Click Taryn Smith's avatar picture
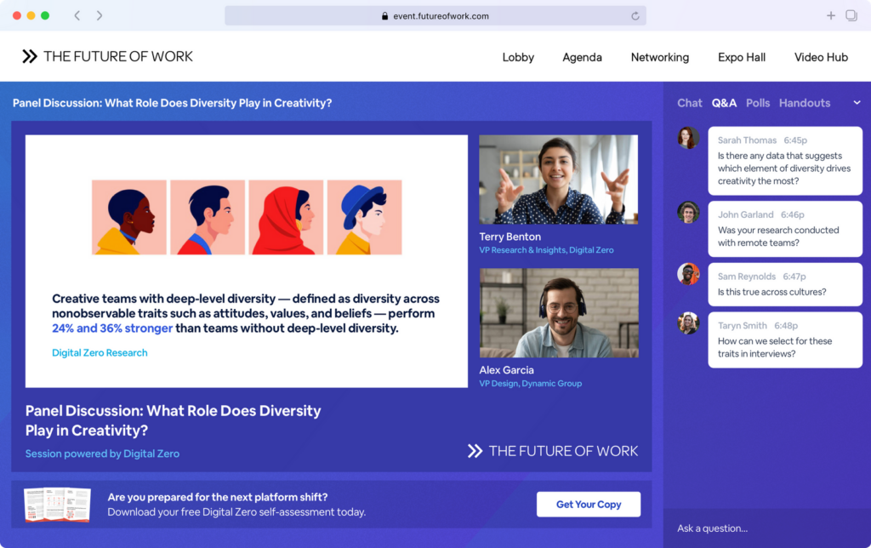 pos(687,323)
